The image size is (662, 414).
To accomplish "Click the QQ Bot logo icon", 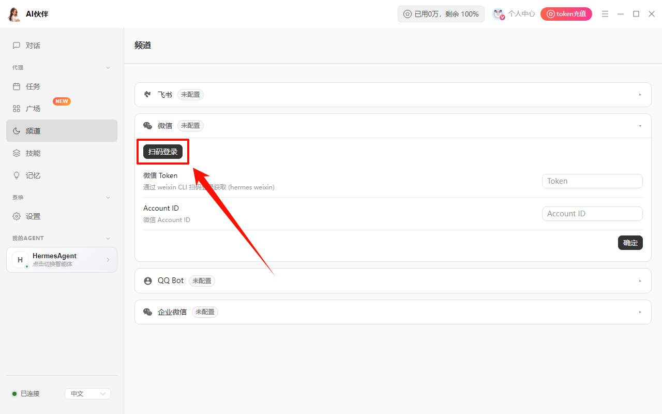I will pyautogui.click(x=147, y=280).
